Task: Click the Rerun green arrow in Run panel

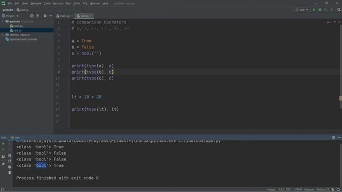Action: (3, 144)
